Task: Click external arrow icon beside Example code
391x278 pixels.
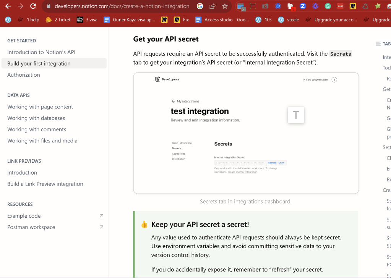Action: pyautogui.click(x=102, y=216)
